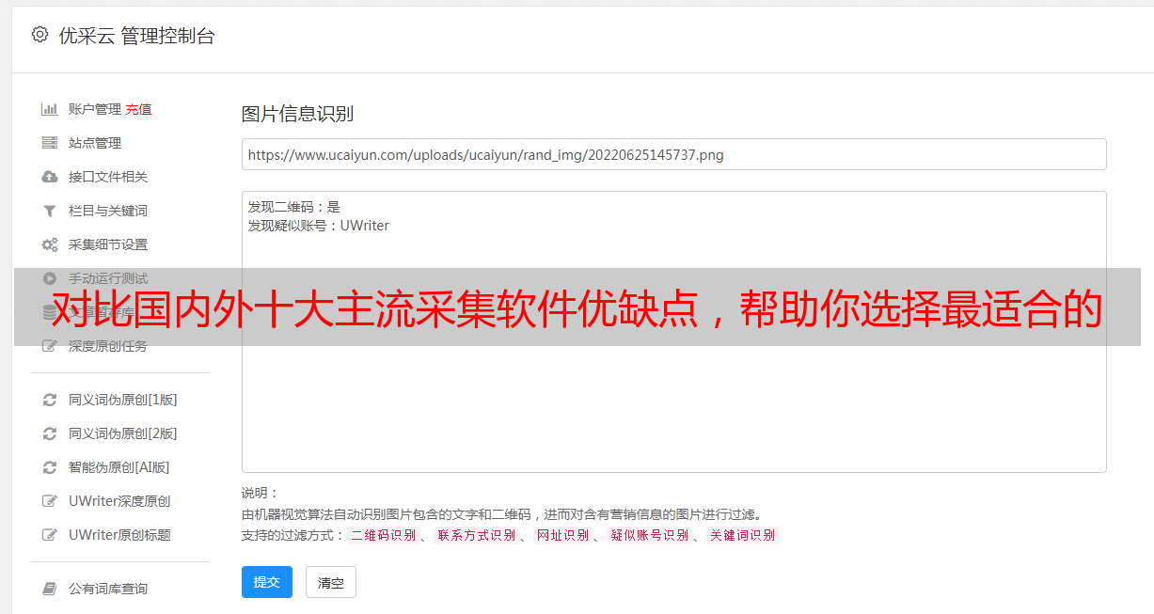Viewport: 1154px width, 614px height.
Task: Click the 二维码识别 tag
Action: [383, 535]
